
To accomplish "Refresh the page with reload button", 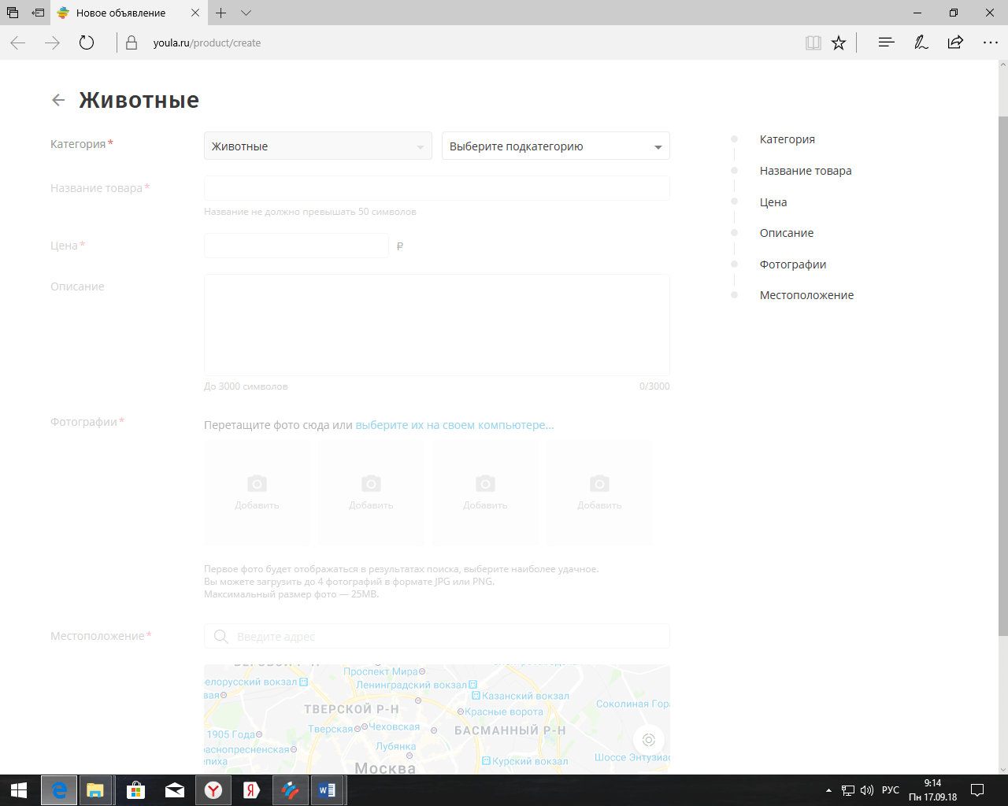I will (x=87, y=43).
